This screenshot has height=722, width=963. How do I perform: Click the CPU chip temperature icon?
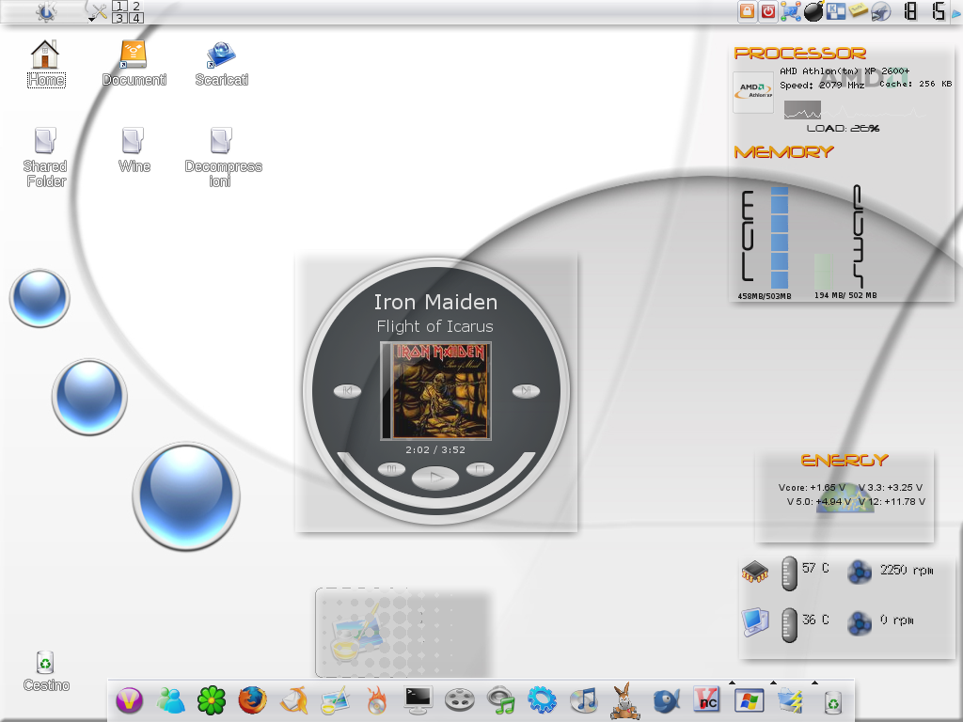point(755,572)
